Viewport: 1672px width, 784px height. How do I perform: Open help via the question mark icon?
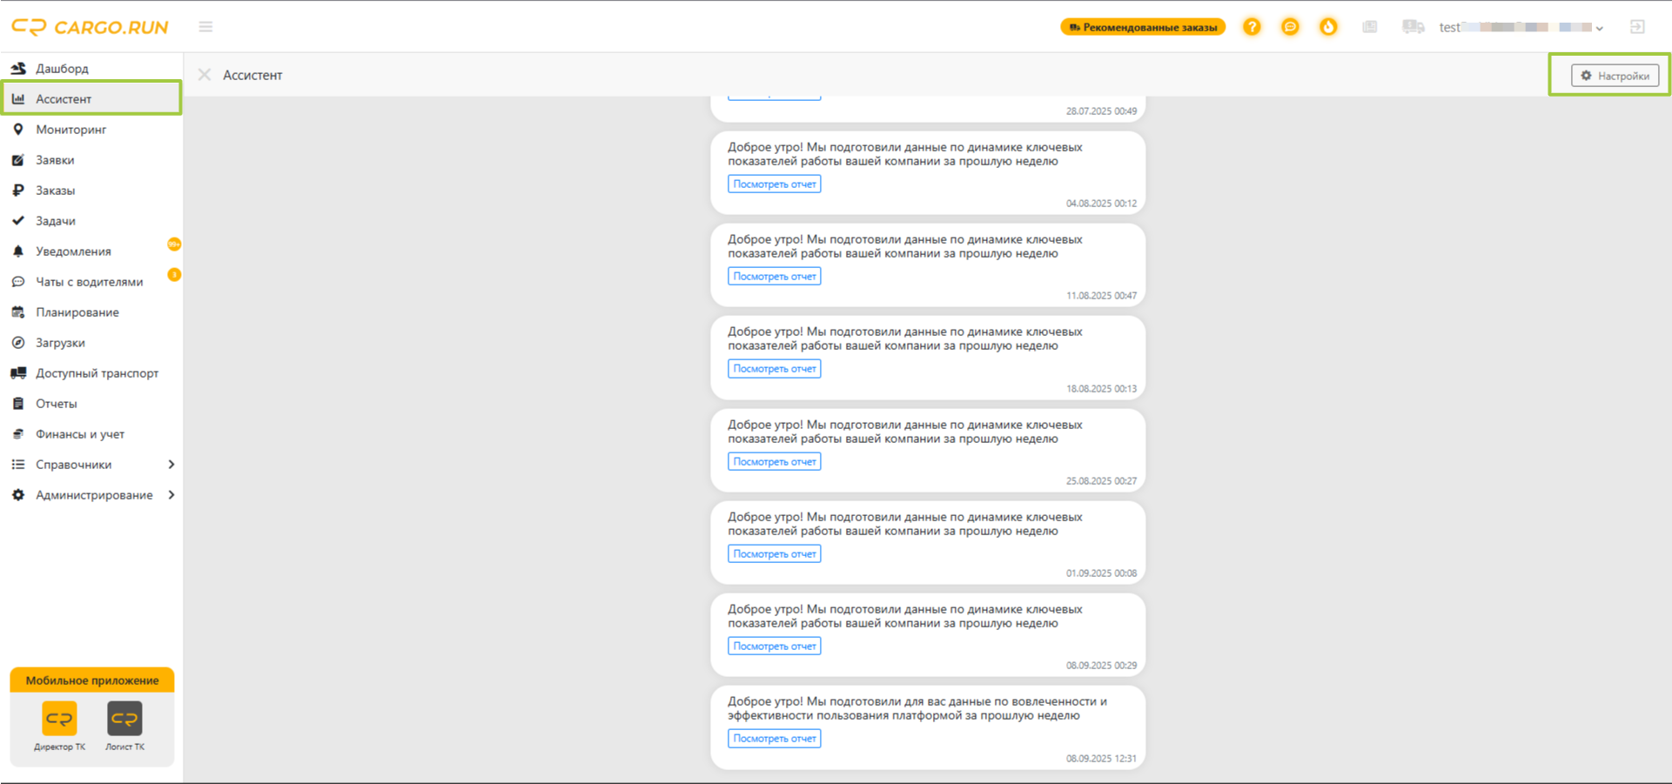click(1252, 27)
